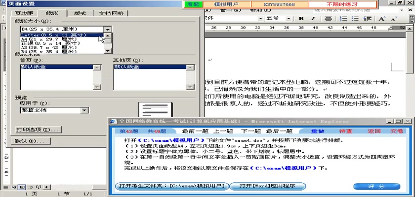Switch to web layout view icon
415x197 pixels.
coord(14,187)
